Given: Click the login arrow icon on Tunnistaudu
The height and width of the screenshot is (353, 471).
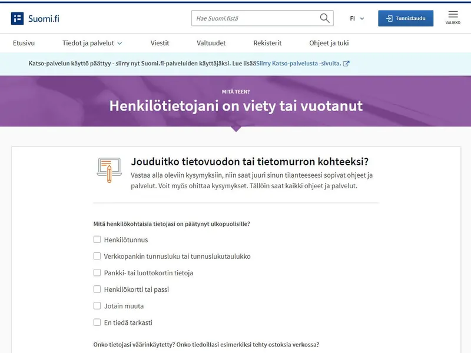Looking at the screenshot, I should coord(389,18).
